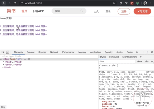Click the site info icon in address bar
This screenshot has height=109, width=154.
tap(22, 3)
